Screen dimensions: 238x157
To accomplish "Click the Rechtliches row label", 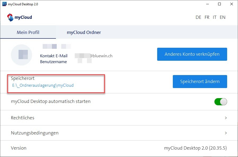I will 23,118.
